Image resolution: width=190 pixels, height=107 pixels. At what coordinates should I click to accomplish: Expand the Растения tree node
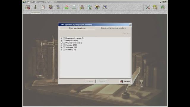[61, 45]
